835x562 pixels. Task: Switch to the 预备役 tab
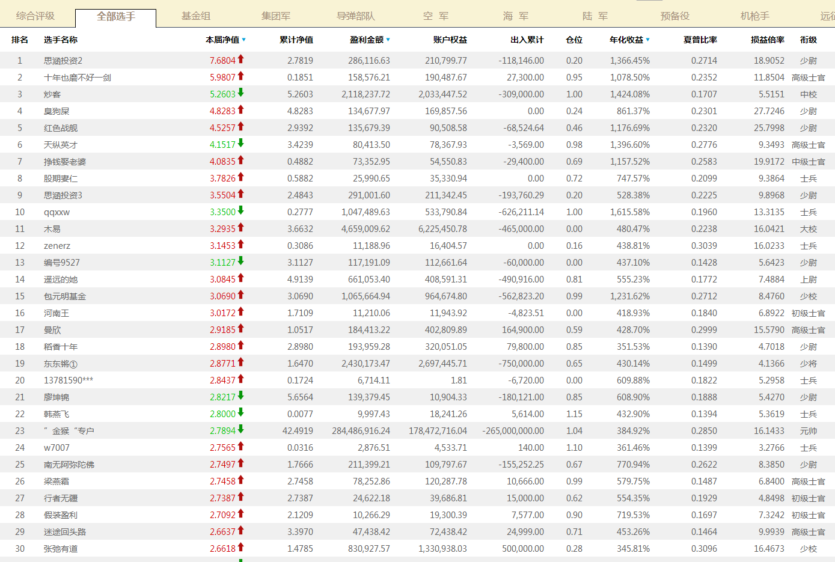point(675,16)
